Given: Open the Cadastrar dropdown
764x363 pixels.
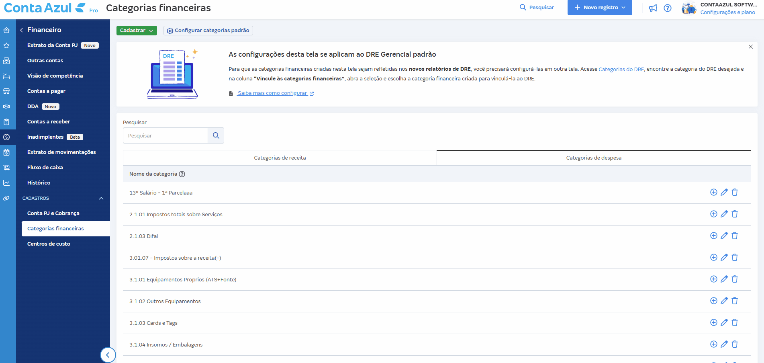Looking at the screenshot, I should (137, 31).
